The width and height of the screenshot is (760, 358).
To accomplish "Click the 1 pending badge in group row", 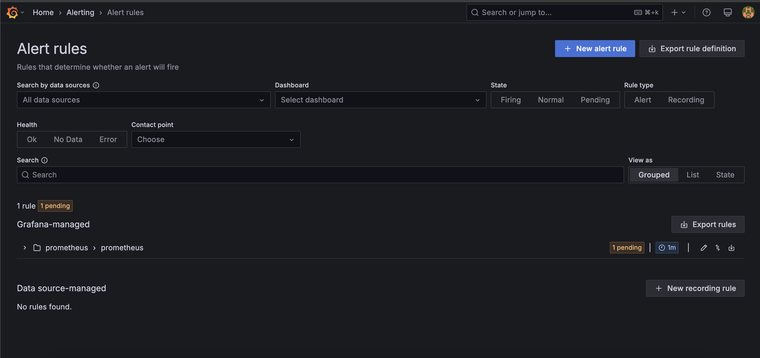I will click(627, 247).
